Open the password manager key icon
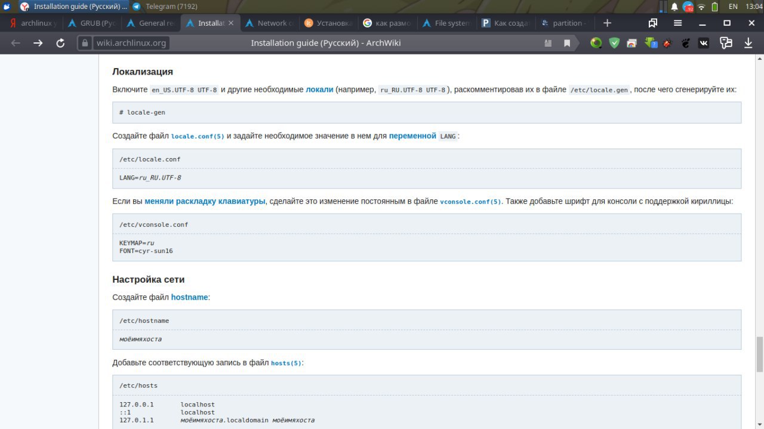Screen dimensions: 764x429 726,43
